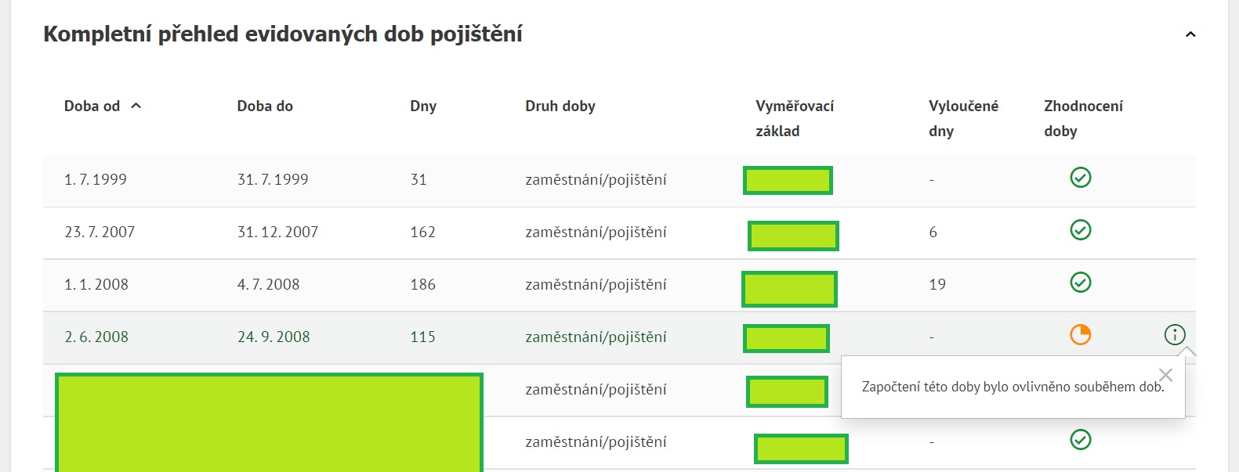Click the 186 days cell
Screen dimensions: 1239x472
pyautogui.click(x=422, y=285)
